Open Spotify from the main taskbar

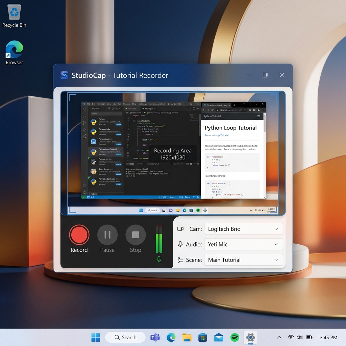pyautogui.click(x=234, y=338)
